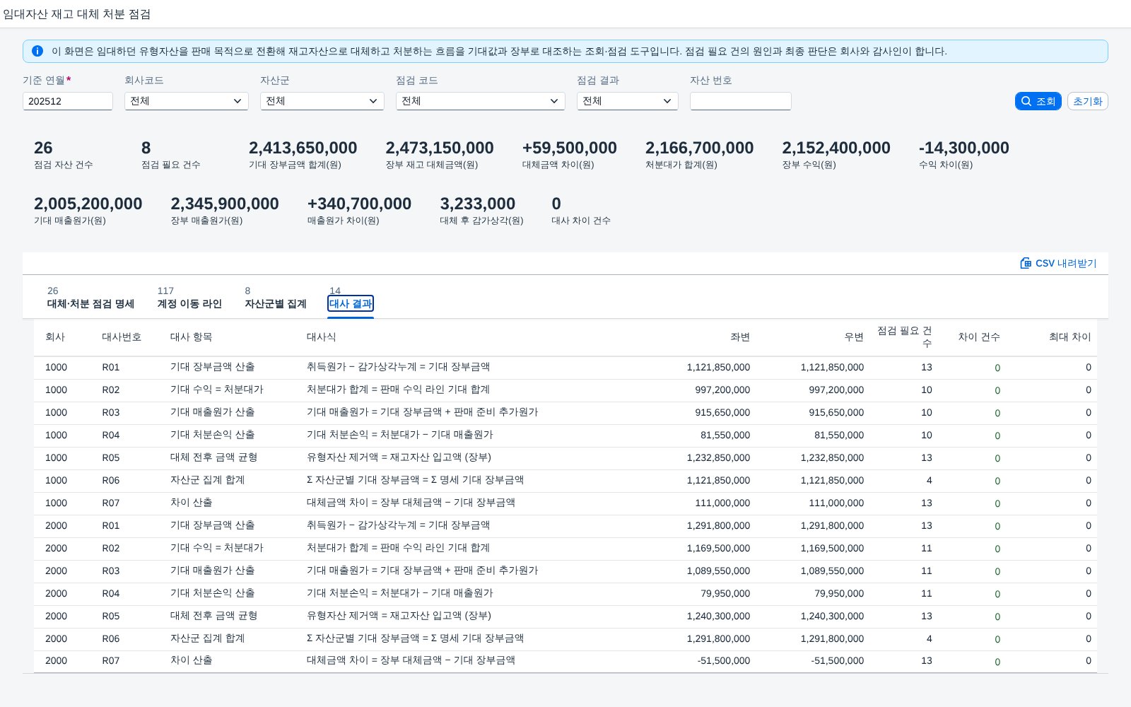Open the 점검 코드 dropdown
Screen dimensions: 1131x707
click(x=481, y=101)
